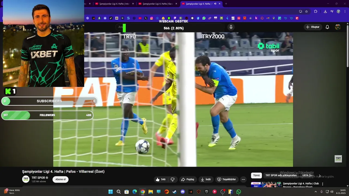Open the Twitch bookmark icon

coord(175,18)
